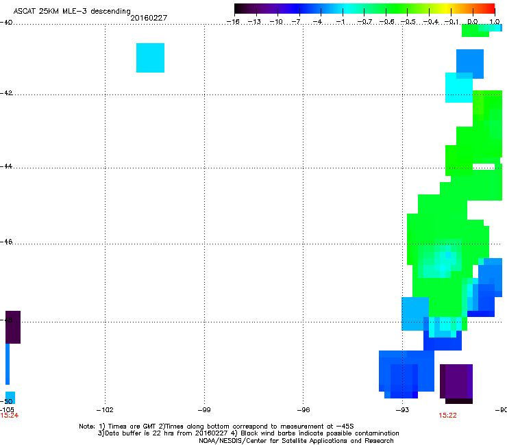The image size is (507, 445).
Task: Click the note line starting 'Note: 1) Times are GMT'
Action: [x=217, y=427]
